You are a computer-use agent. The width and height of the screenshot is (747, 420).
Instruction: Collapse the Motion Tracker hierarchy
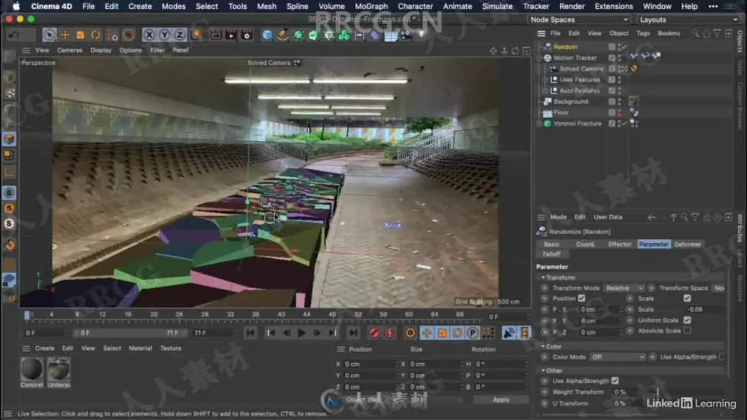[540, 58]
